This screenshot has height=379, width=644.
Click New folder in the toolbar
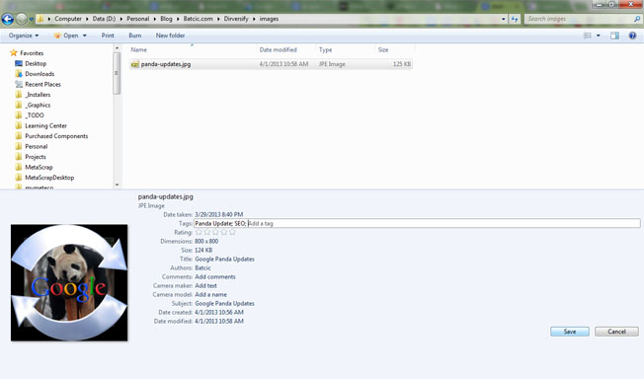170,36
